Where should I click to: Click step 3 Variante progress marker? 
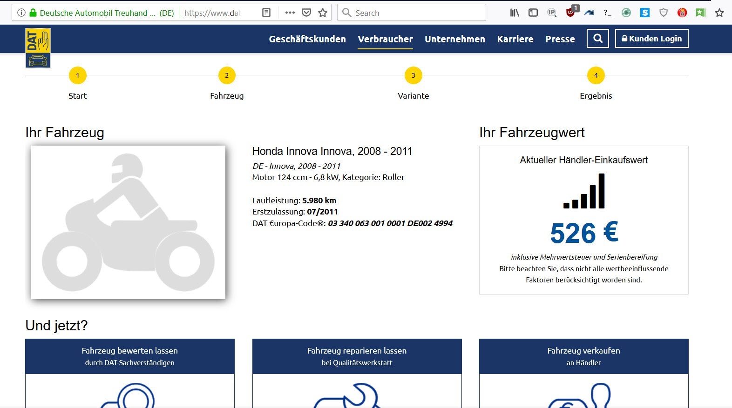click(x=413, y=75)
